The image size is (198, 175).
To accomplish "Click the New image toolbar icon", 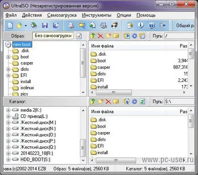I will (10, 26).
